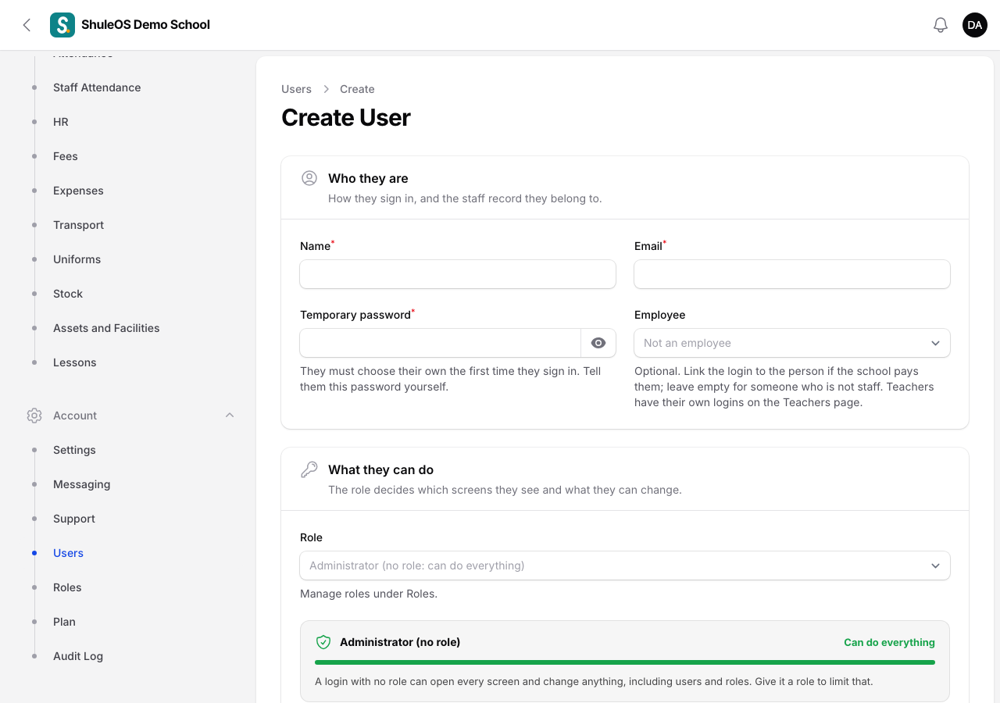Click the shield icon beside Administrator (no role)
Image resolution: width=1000 pixels, height=703 pixels.
click(x=323, y=642)
